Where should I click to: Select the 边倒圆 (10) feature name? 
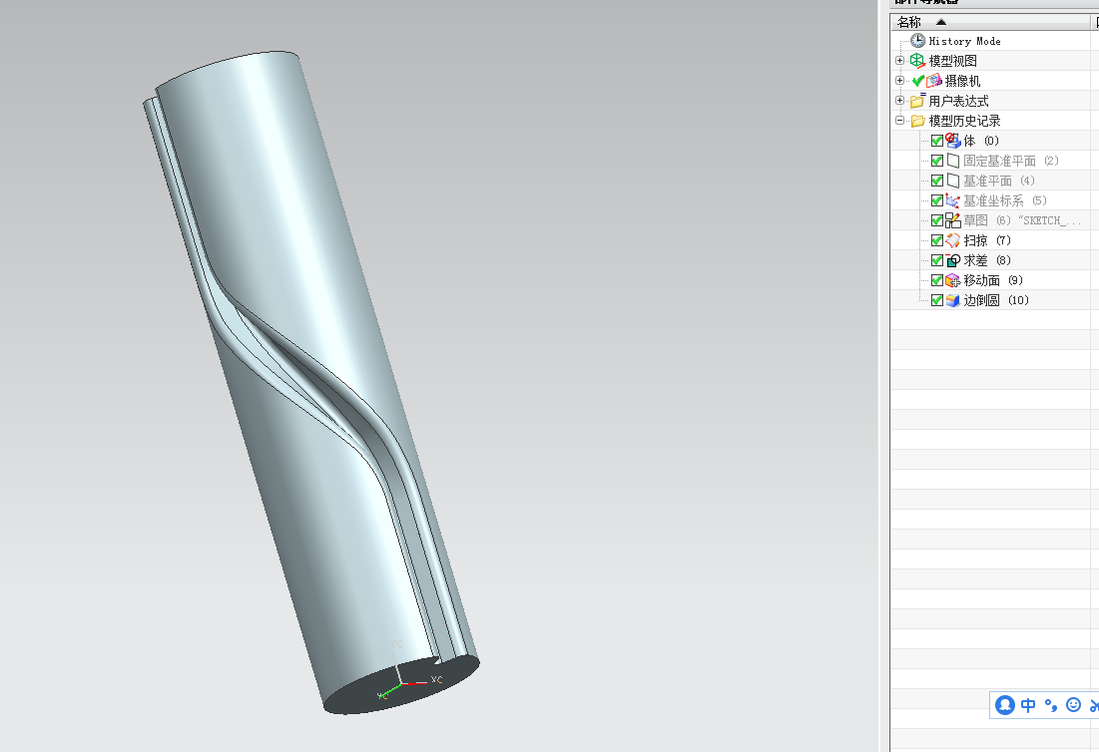point(996,300)
